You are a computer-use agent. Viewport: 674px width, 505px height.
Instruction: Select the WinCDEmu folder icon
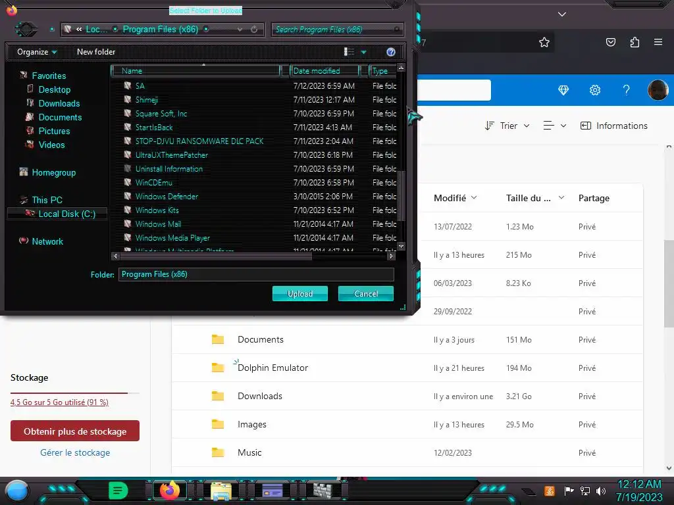127,182
